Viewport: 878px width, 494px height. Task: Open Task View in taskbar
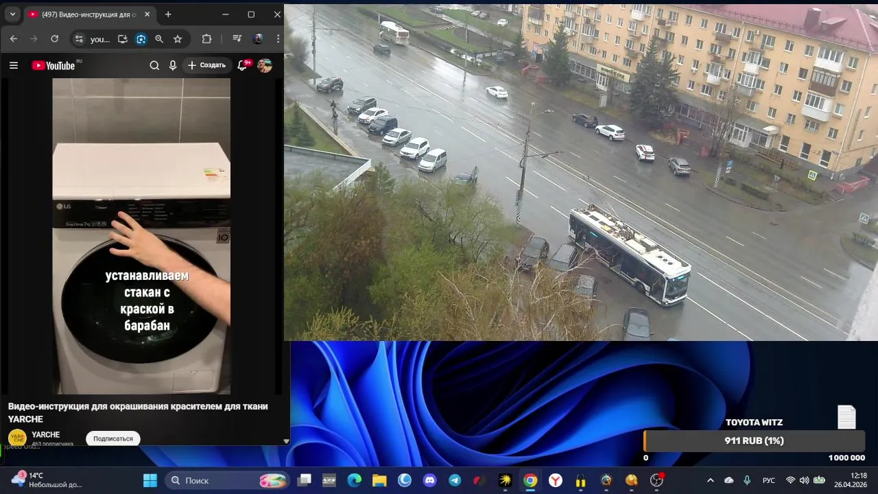click(x=304, y=480)
